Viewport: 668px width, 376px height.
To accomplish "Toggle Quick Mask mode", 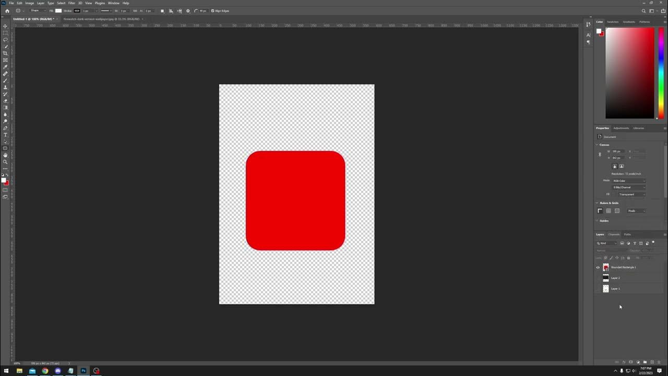I will [x=5, y=190].
